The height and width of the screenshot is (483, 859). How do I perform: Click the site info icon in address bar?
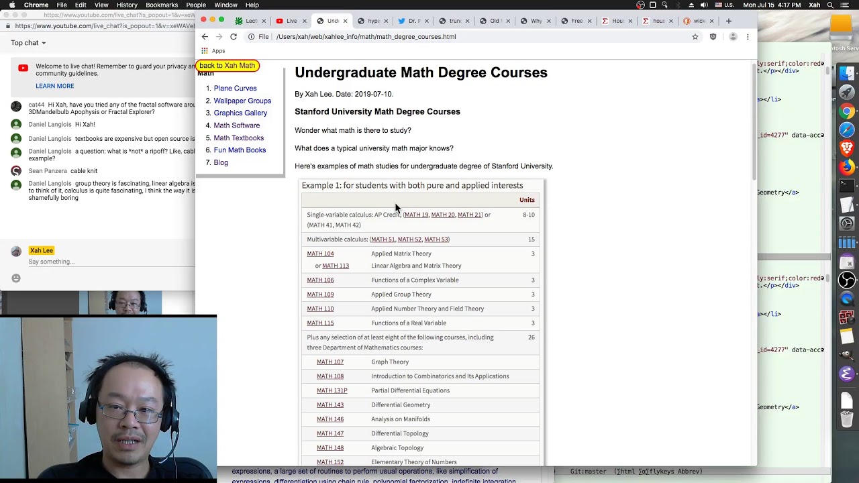[x=251, y=37]
